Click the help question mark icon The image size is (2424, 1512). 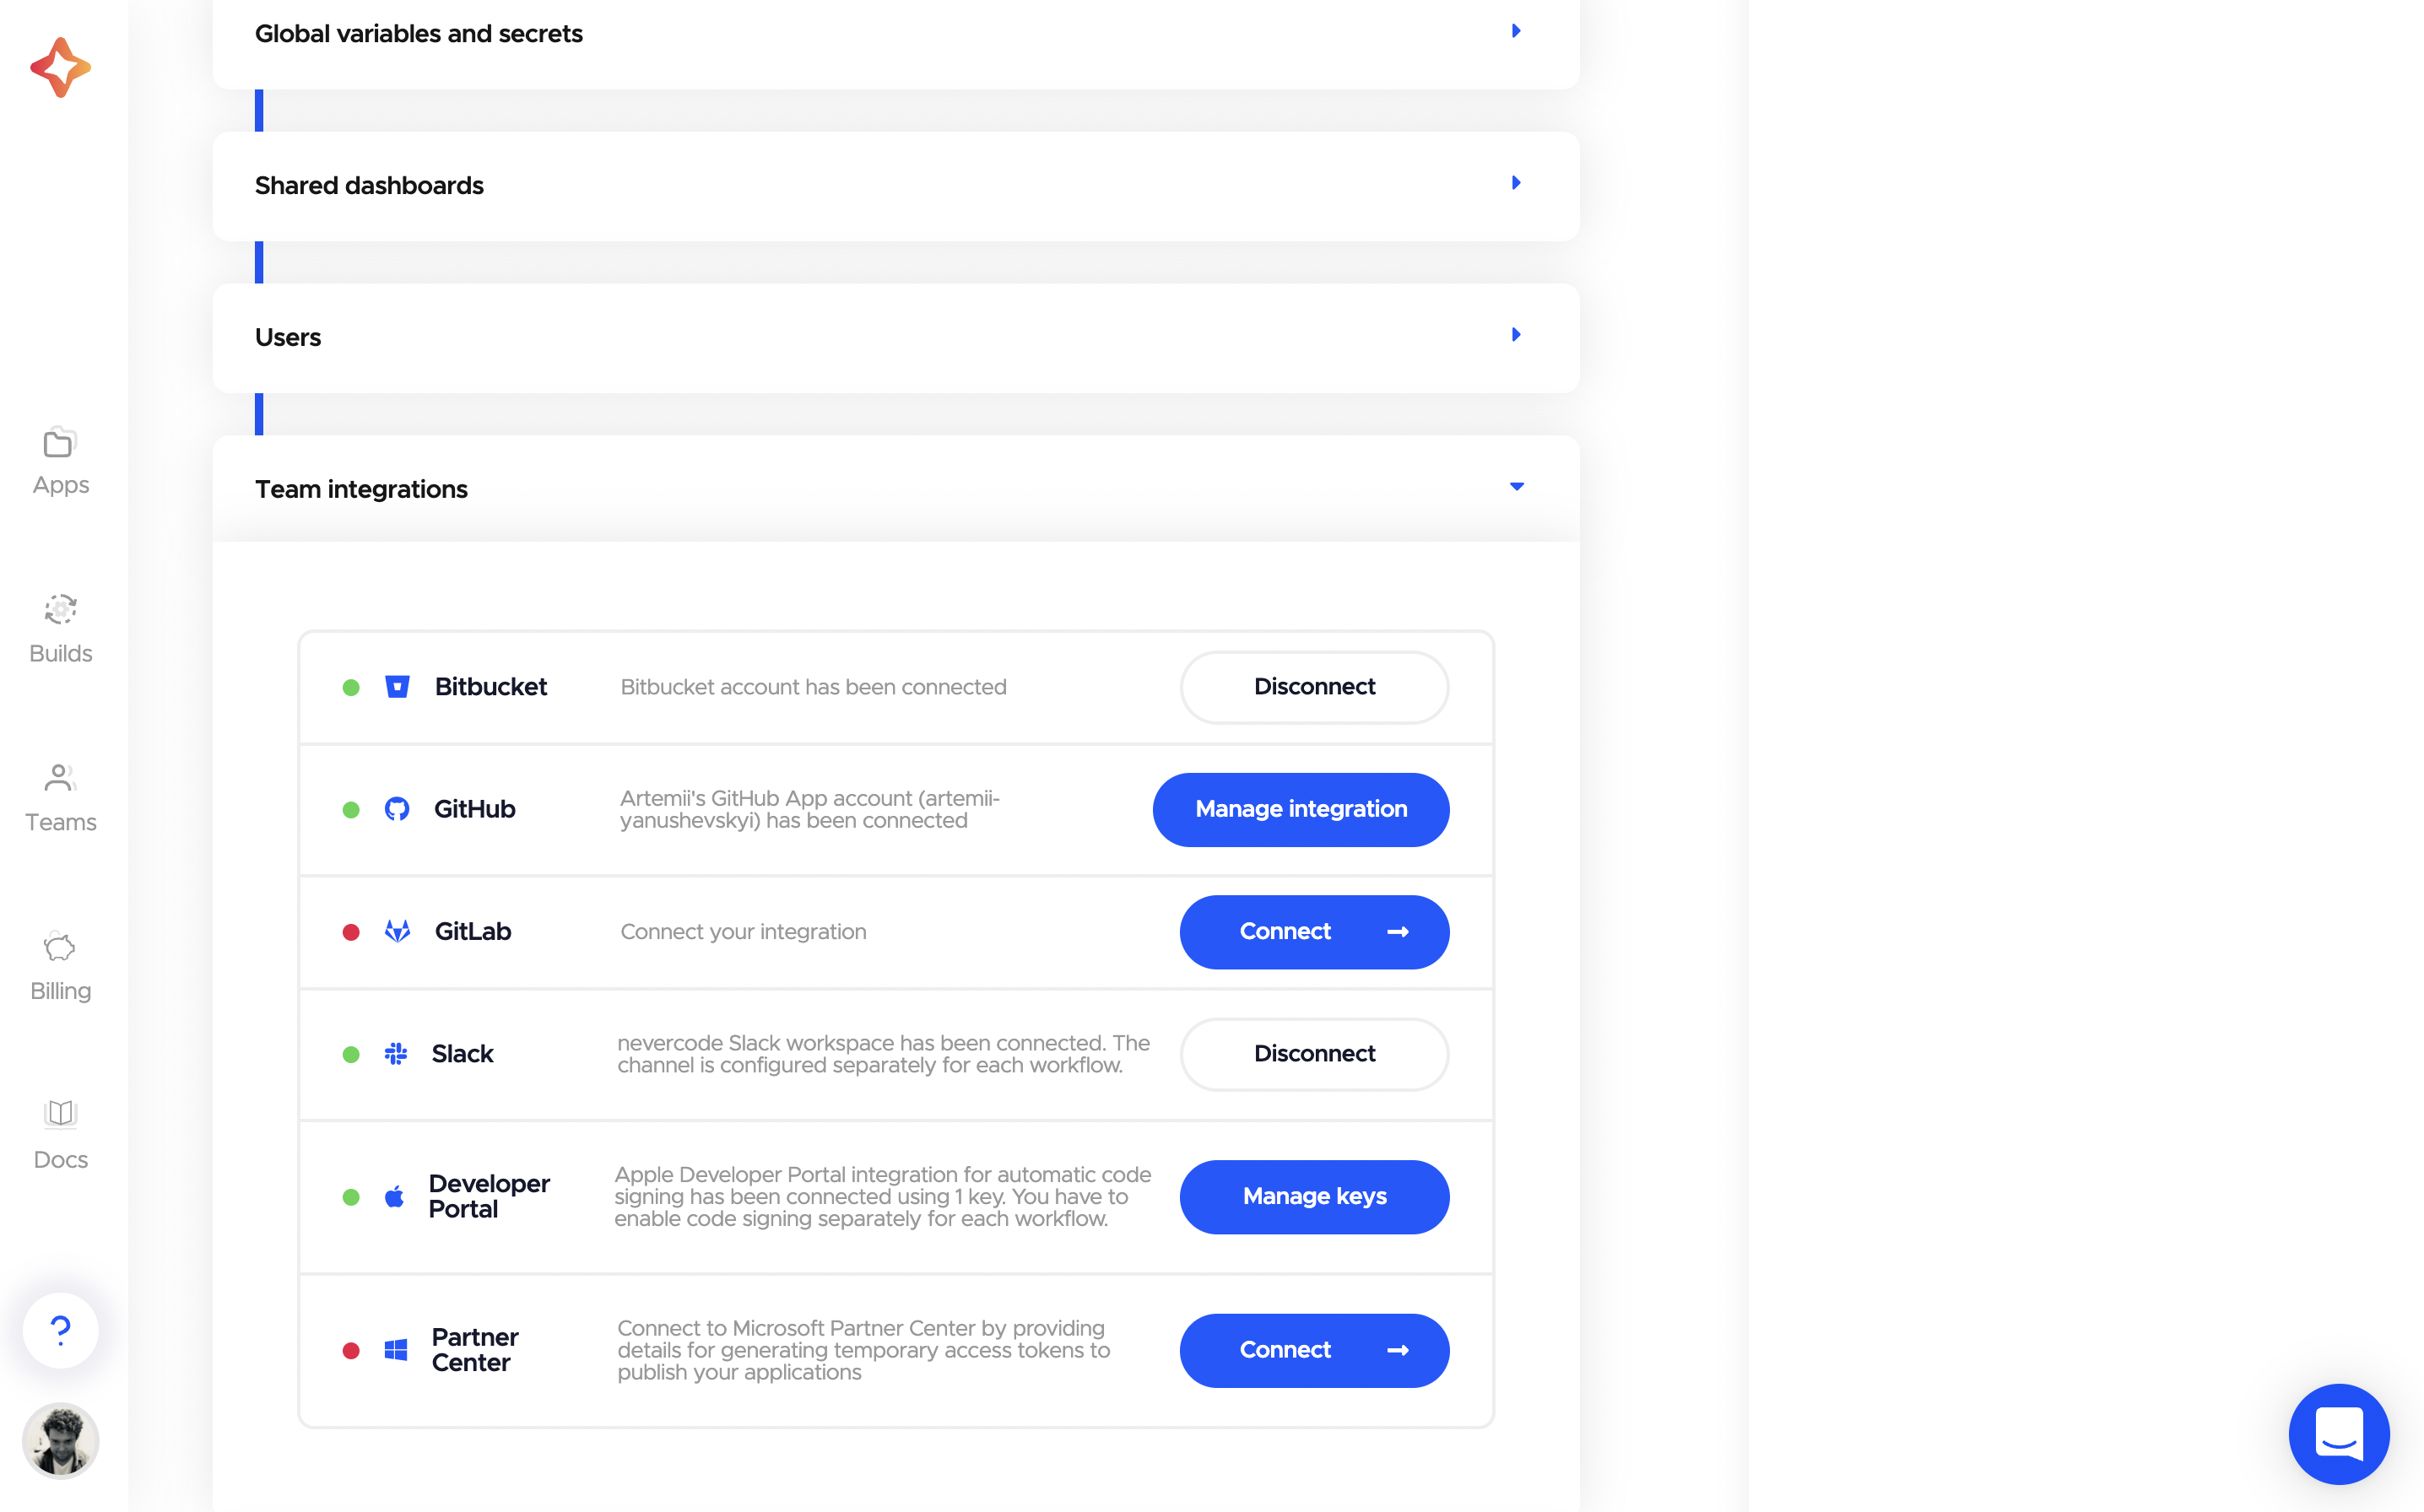[x=60, y=1330]
